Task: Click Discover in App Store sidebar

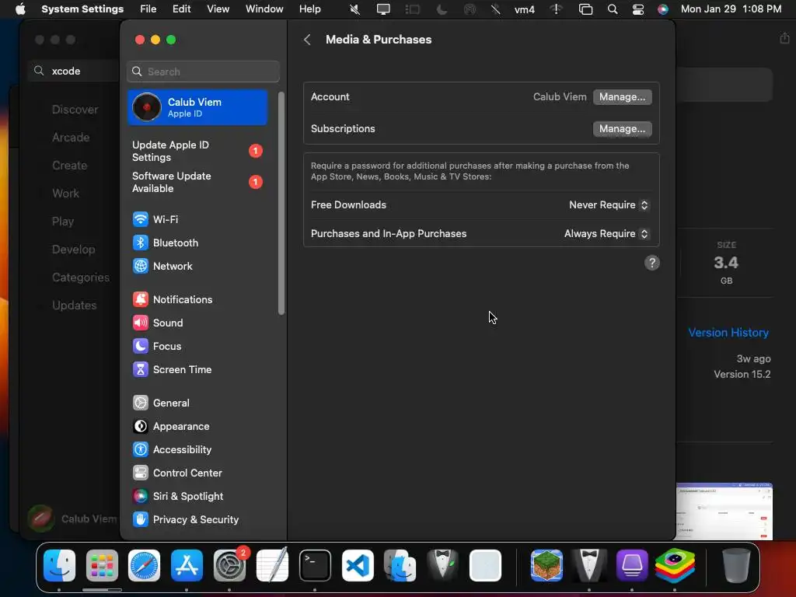Action: click(x=75, y=110)
